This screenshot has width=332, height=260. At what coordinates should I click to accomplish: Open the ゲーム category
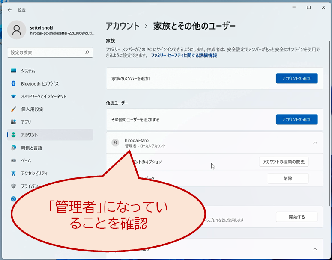pyautogui.click(x=50, y=161)
